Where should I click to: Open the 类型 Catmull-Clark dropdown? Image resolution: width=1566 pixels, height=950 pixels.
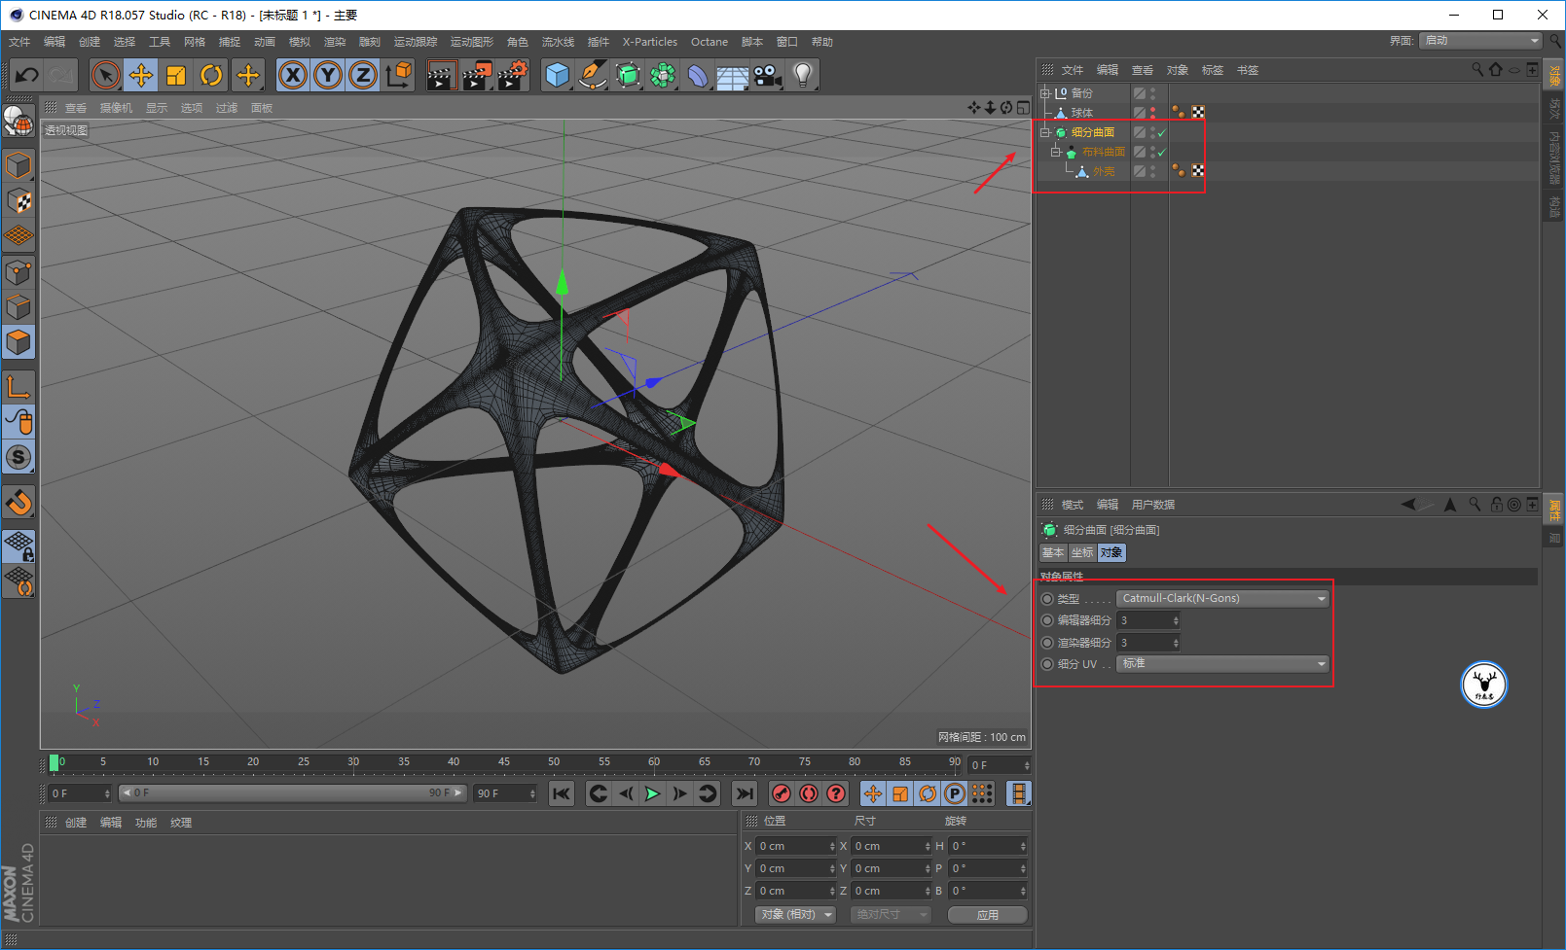pyautogui.click(x=1222, y=598)
